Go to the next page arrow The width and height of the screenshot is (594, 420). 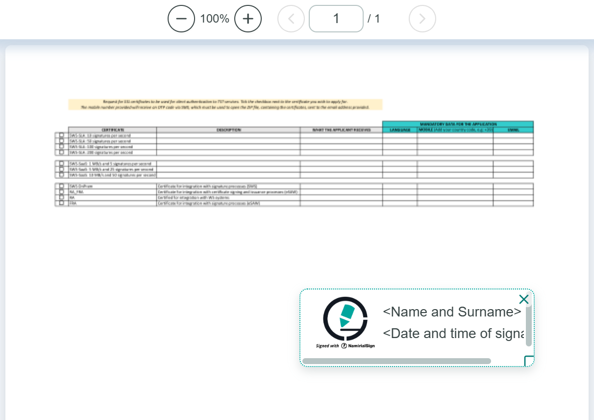pos(422,19)
